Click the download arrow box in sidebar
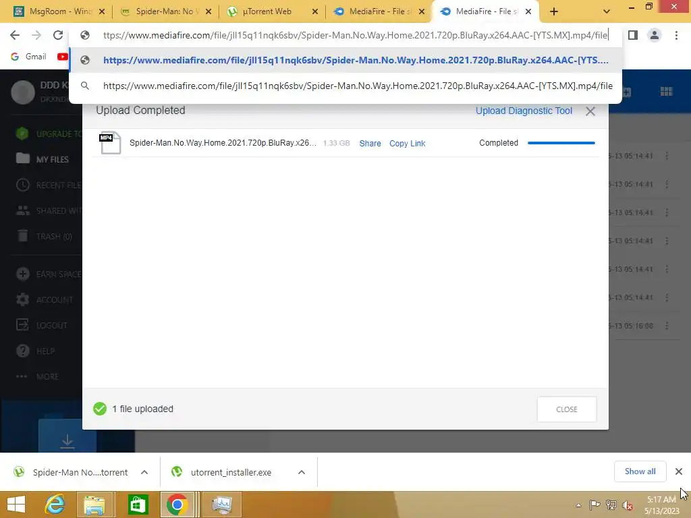691x518 pixels. [67, 436]
